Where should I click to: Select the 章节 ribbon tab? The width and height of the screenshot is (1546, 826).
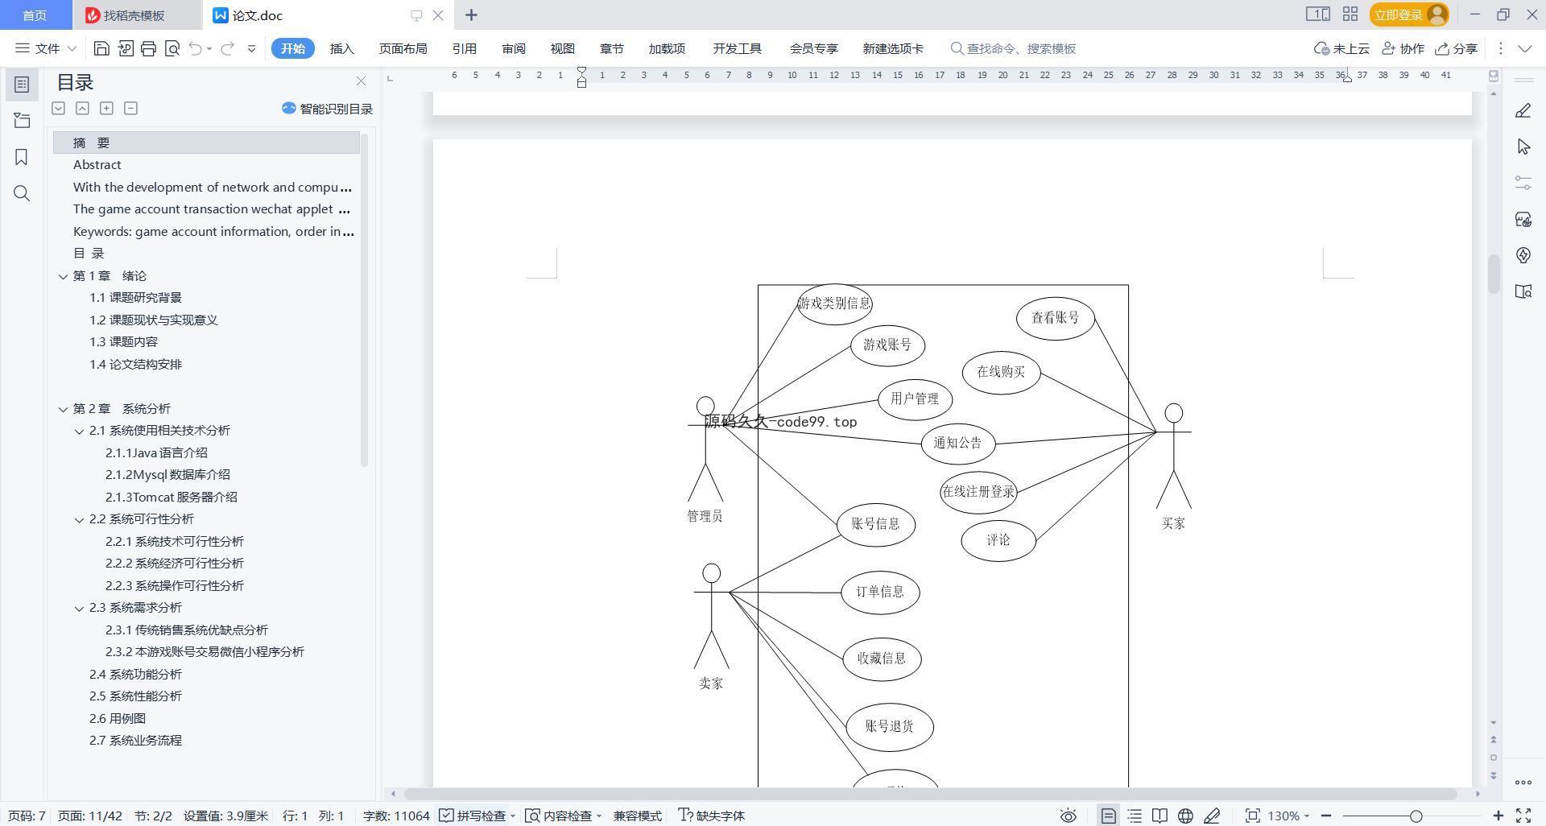pyautogui.click(x=611, y=48)
